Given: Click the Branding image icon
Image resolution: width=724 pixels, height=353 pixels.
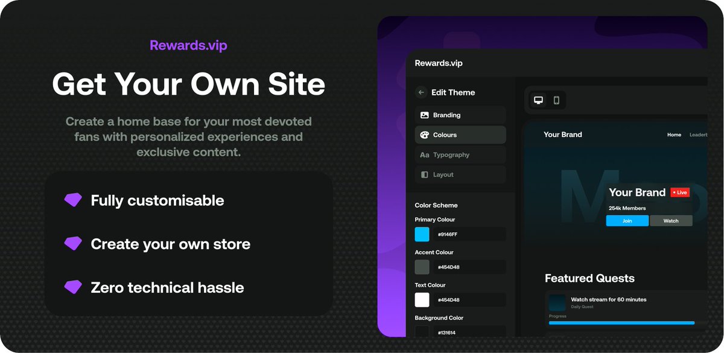Looking at the screenshot, I should click(425, 115).
